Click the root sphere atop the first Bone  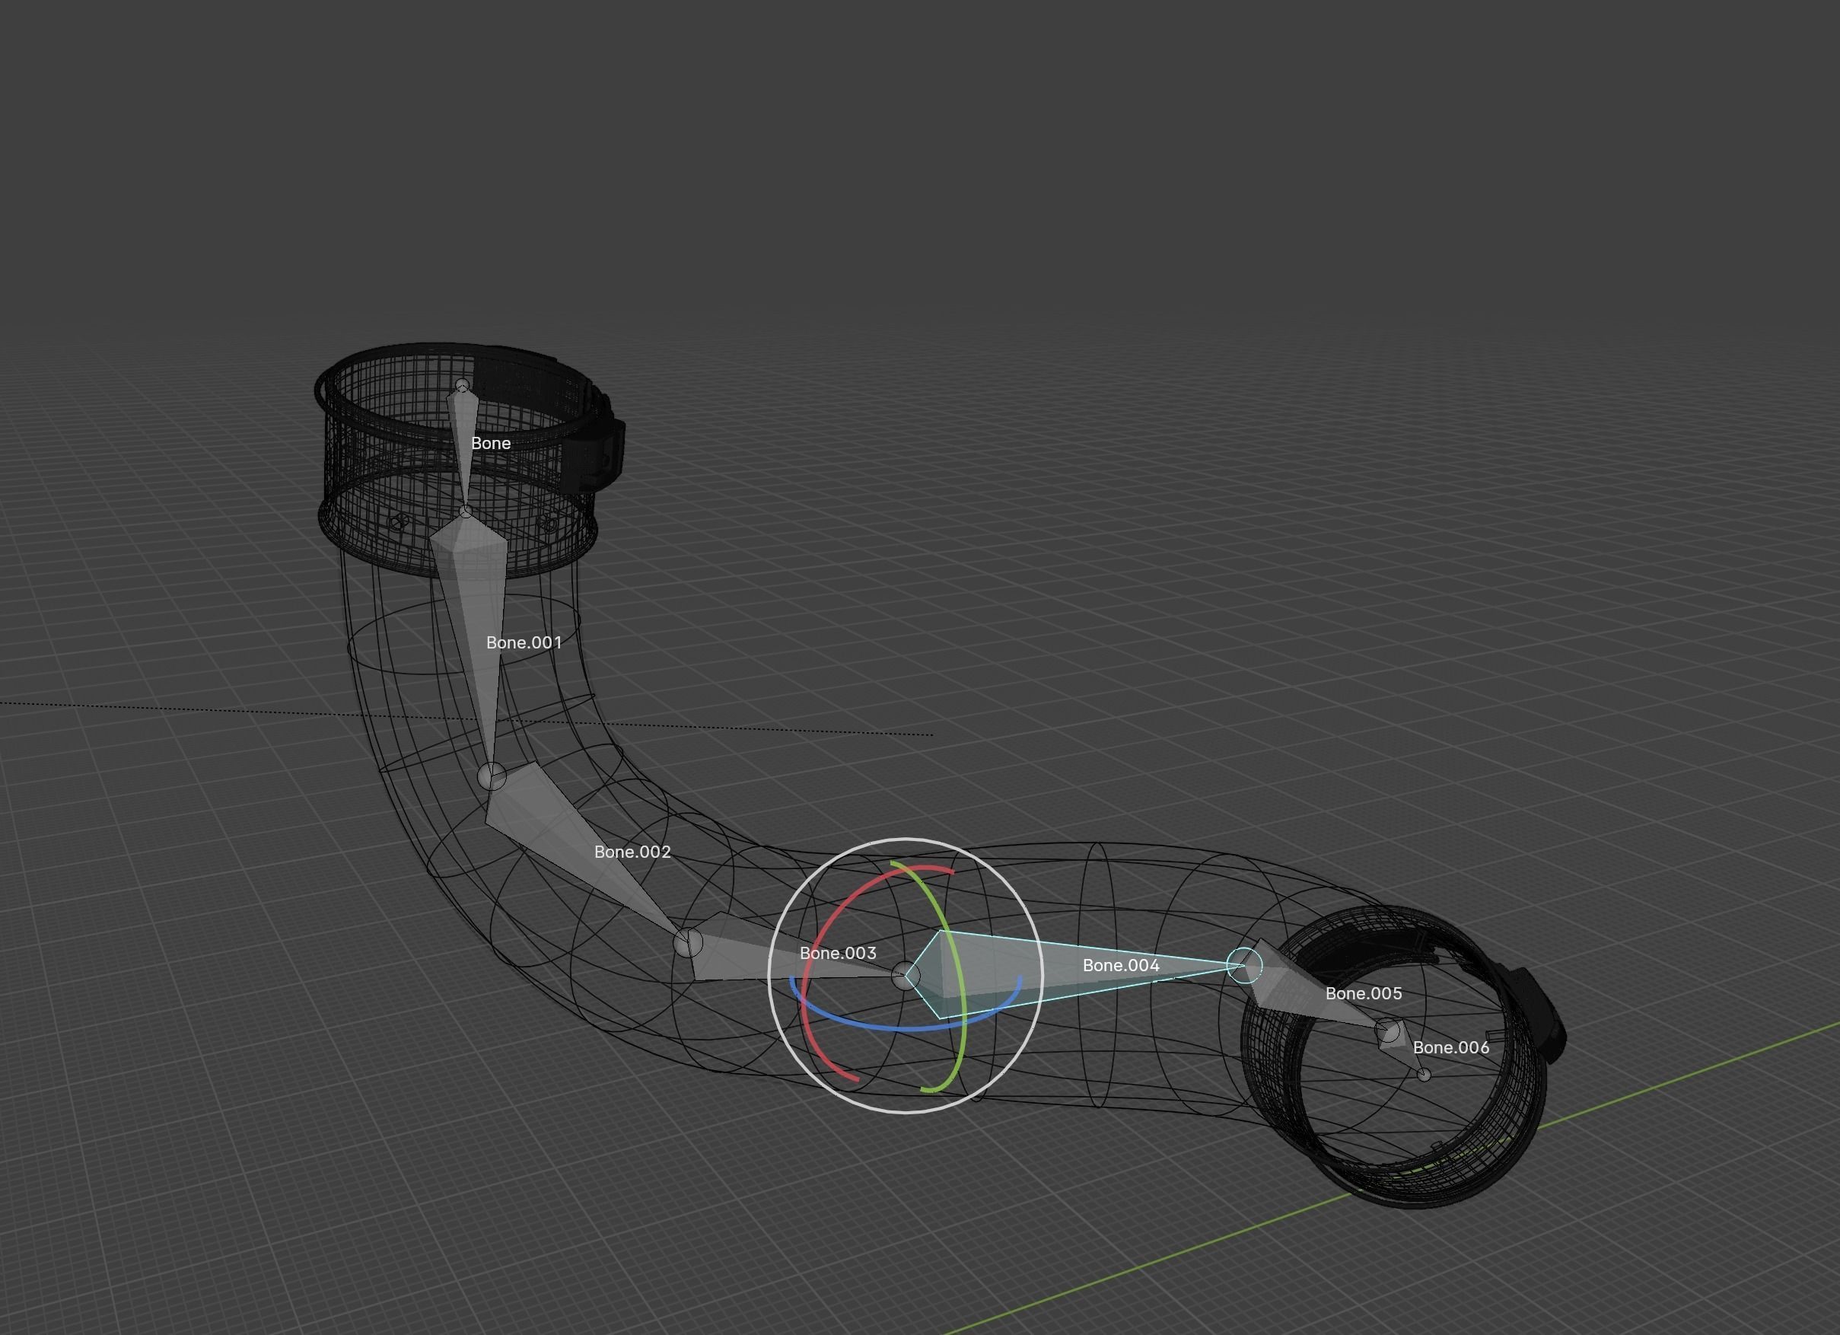(463, 384)
